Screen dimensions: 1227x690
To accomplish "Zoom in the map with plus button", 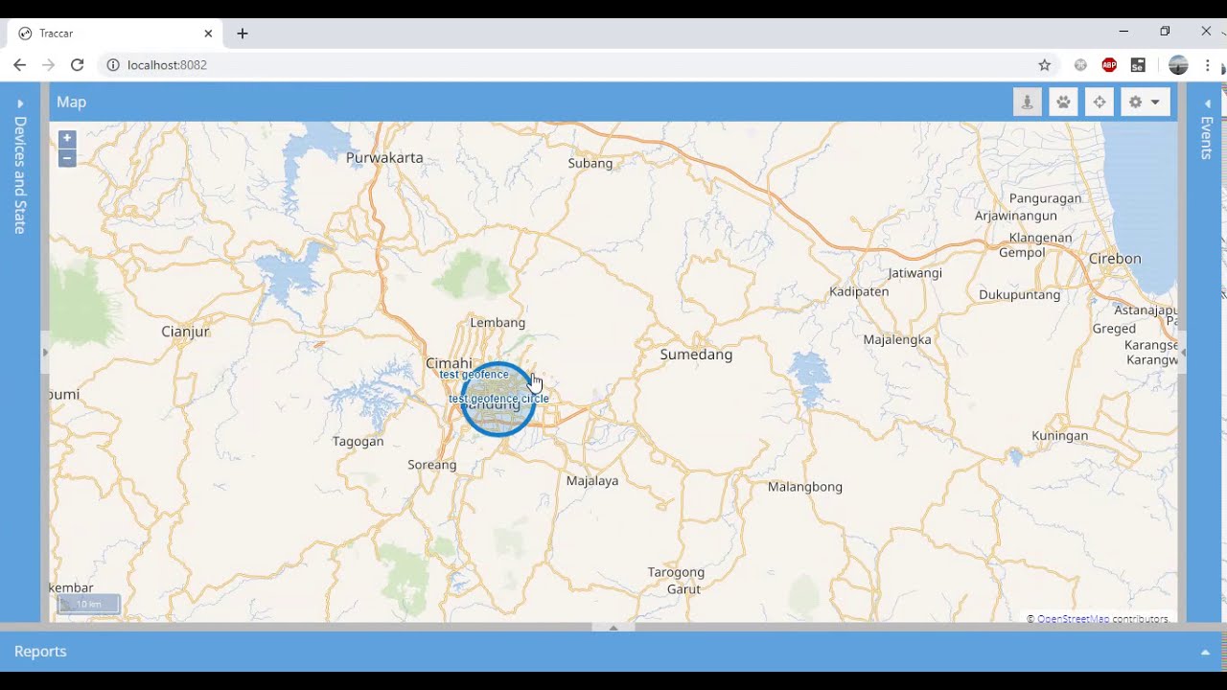I will 67,138.
